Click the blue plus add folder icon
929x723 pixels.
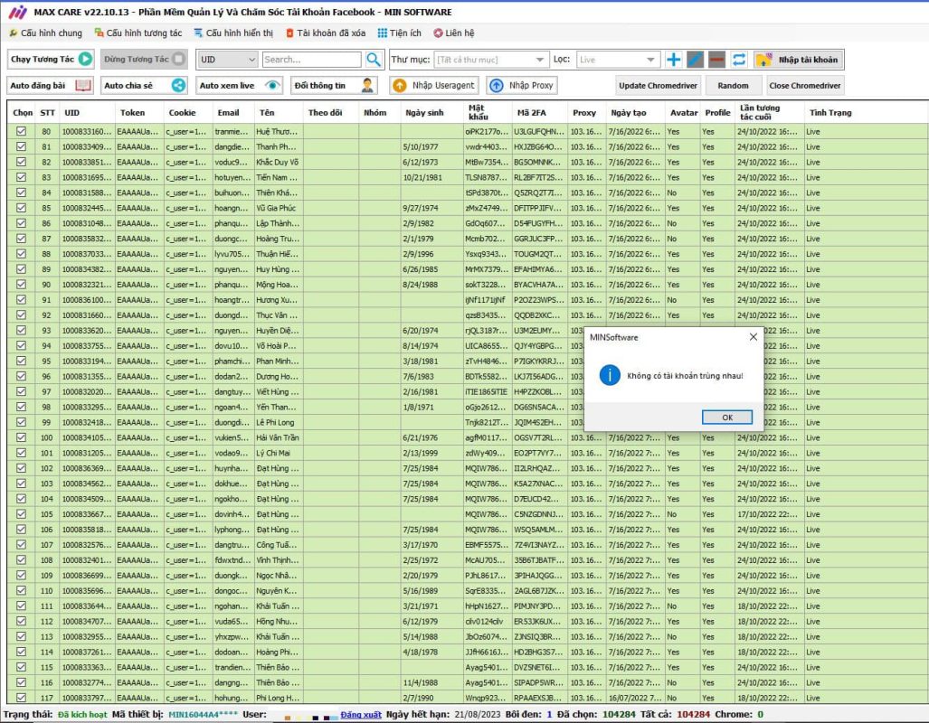point(673,60)
